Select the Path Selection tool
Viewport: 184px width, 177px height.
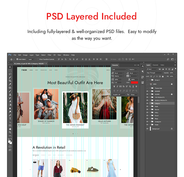click(x=10, y=122)
